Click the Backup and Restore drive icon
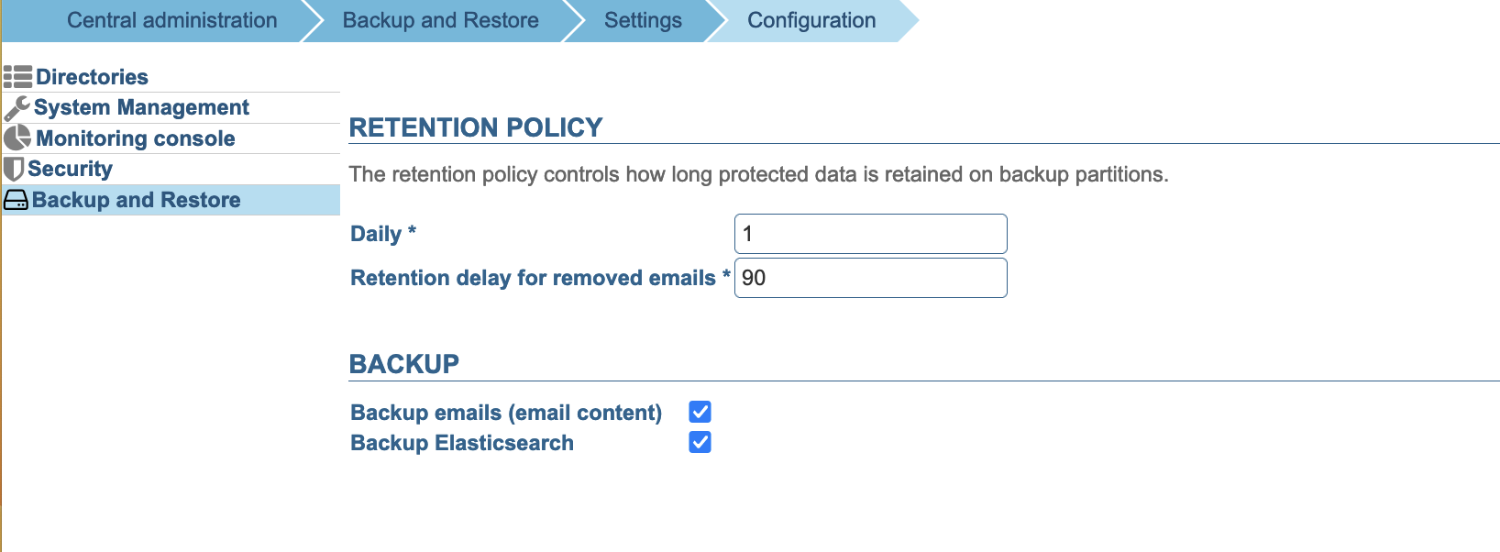This screenshot has height=552, width=1500. [x=16, y=200]
